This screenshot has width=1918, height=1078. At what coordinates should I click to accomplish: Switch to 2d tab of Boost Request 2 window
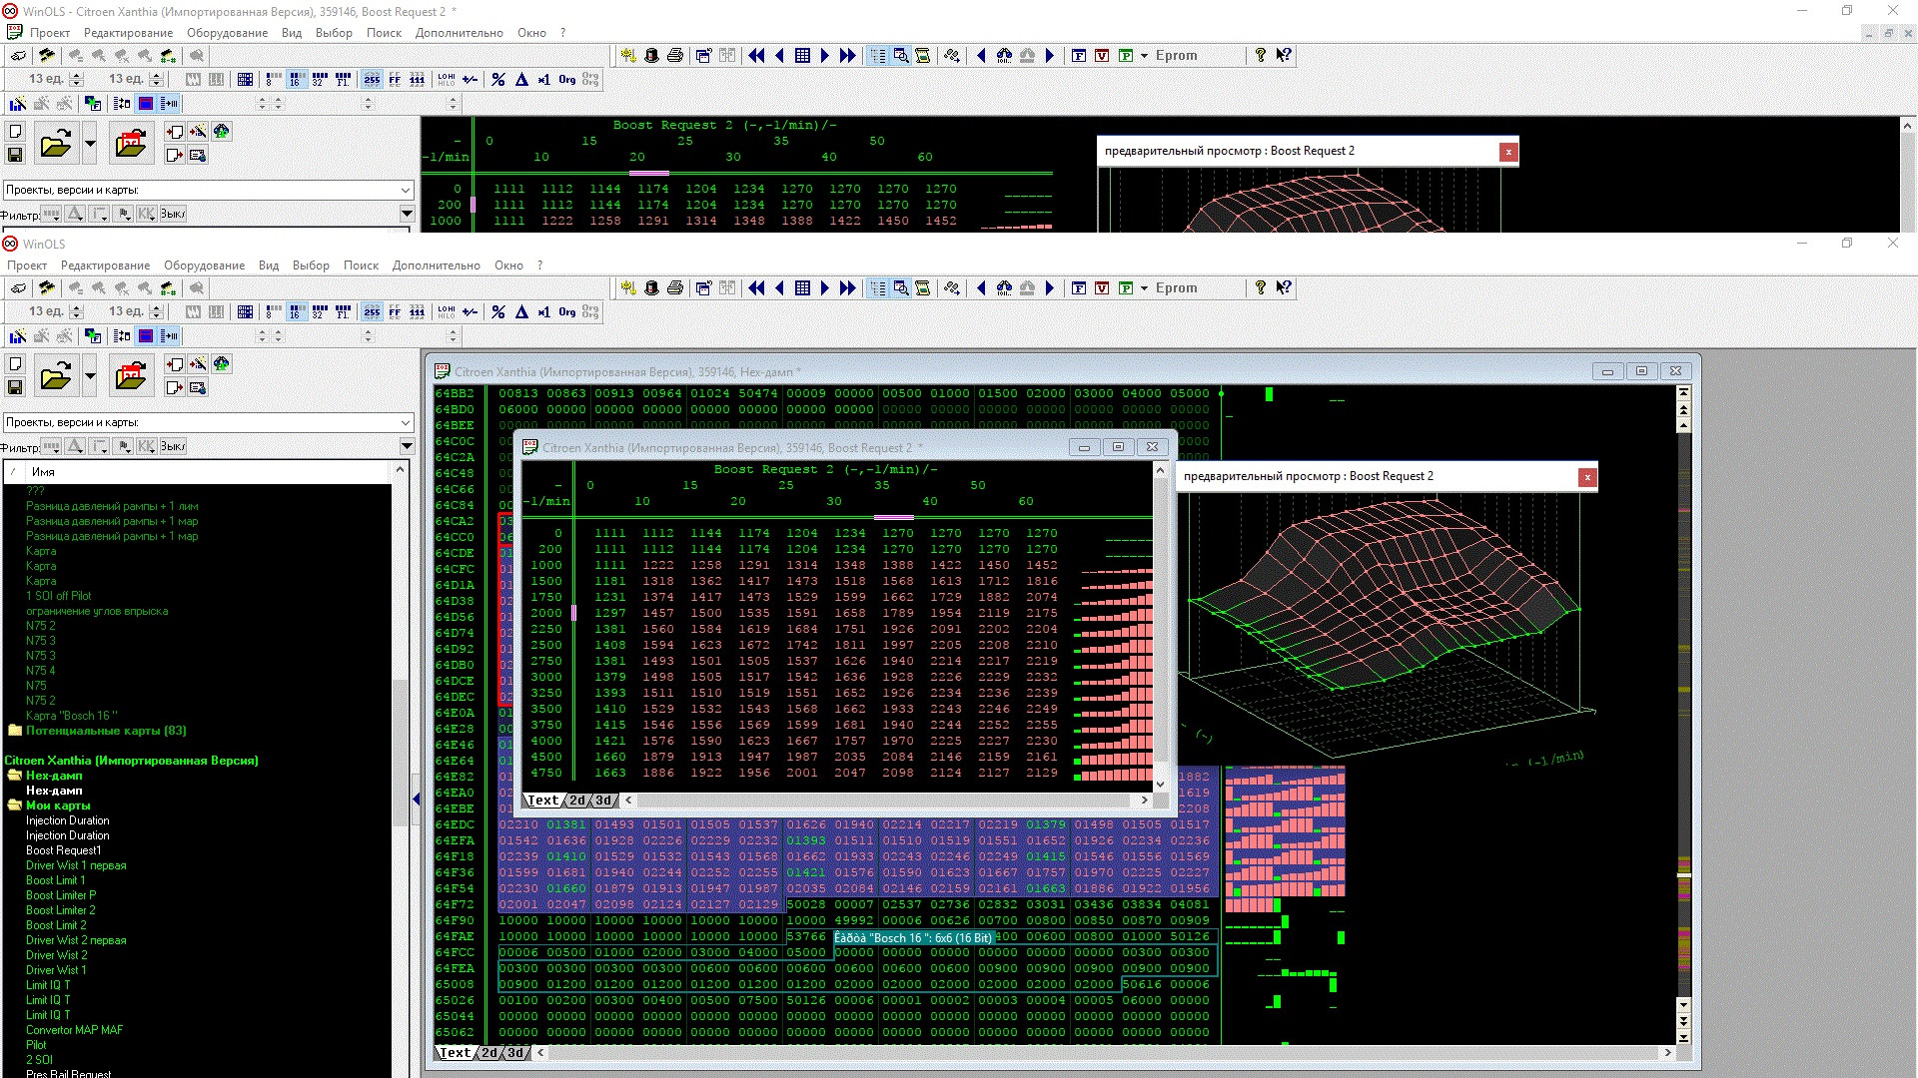pos(577,801)
